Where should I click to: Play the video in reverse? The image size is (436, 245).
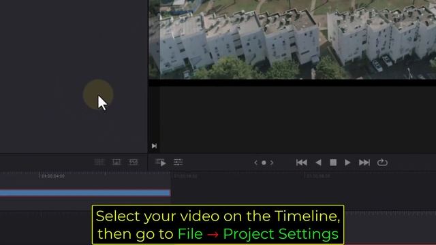pos(318,163)
